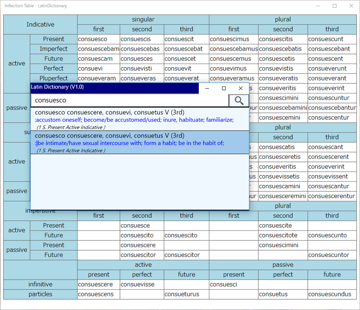Click the consuesco search input field

pyautogui.click(x=130, y=100)
